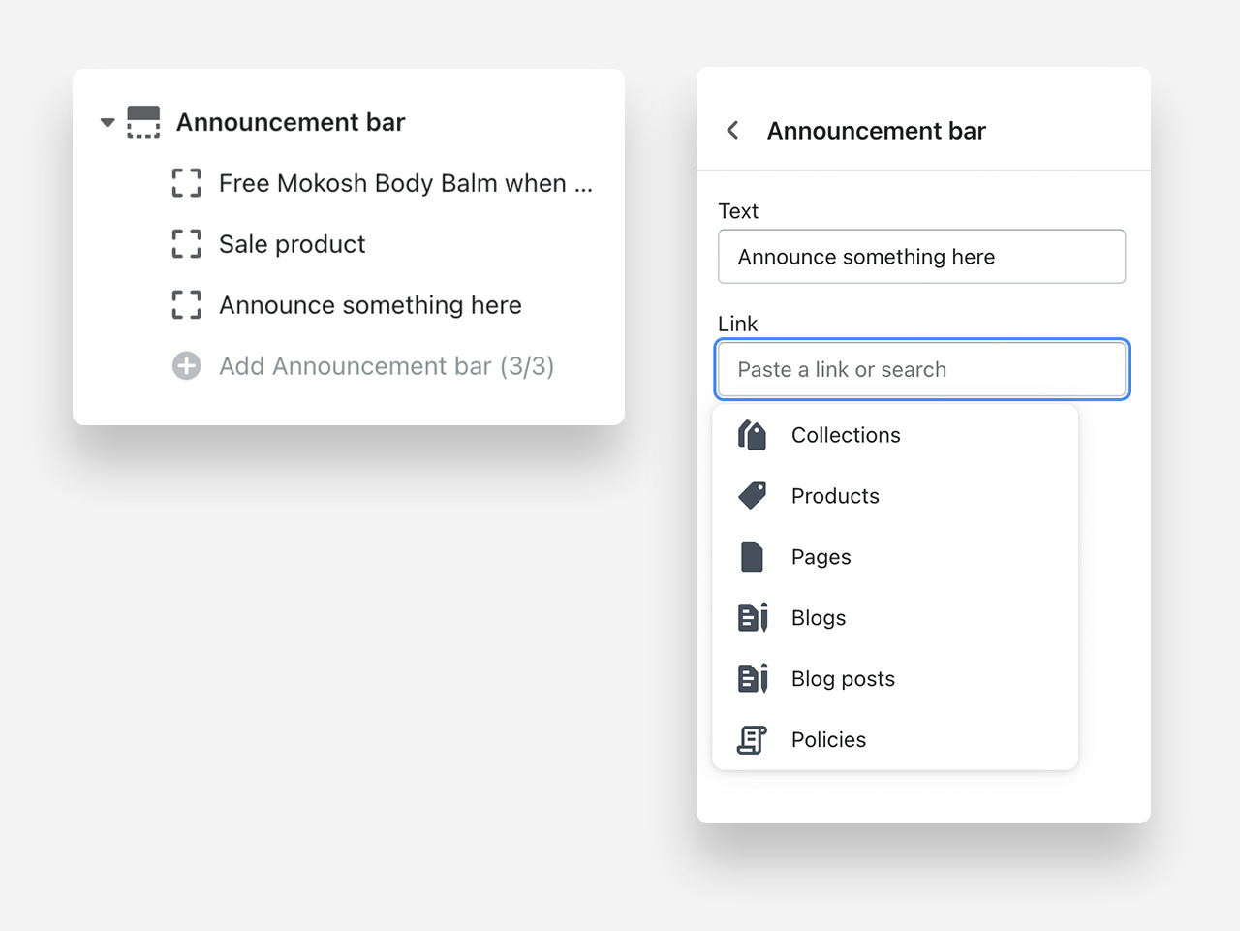Click Add Announcement bar (3/3) link

(x=386, y=366)
